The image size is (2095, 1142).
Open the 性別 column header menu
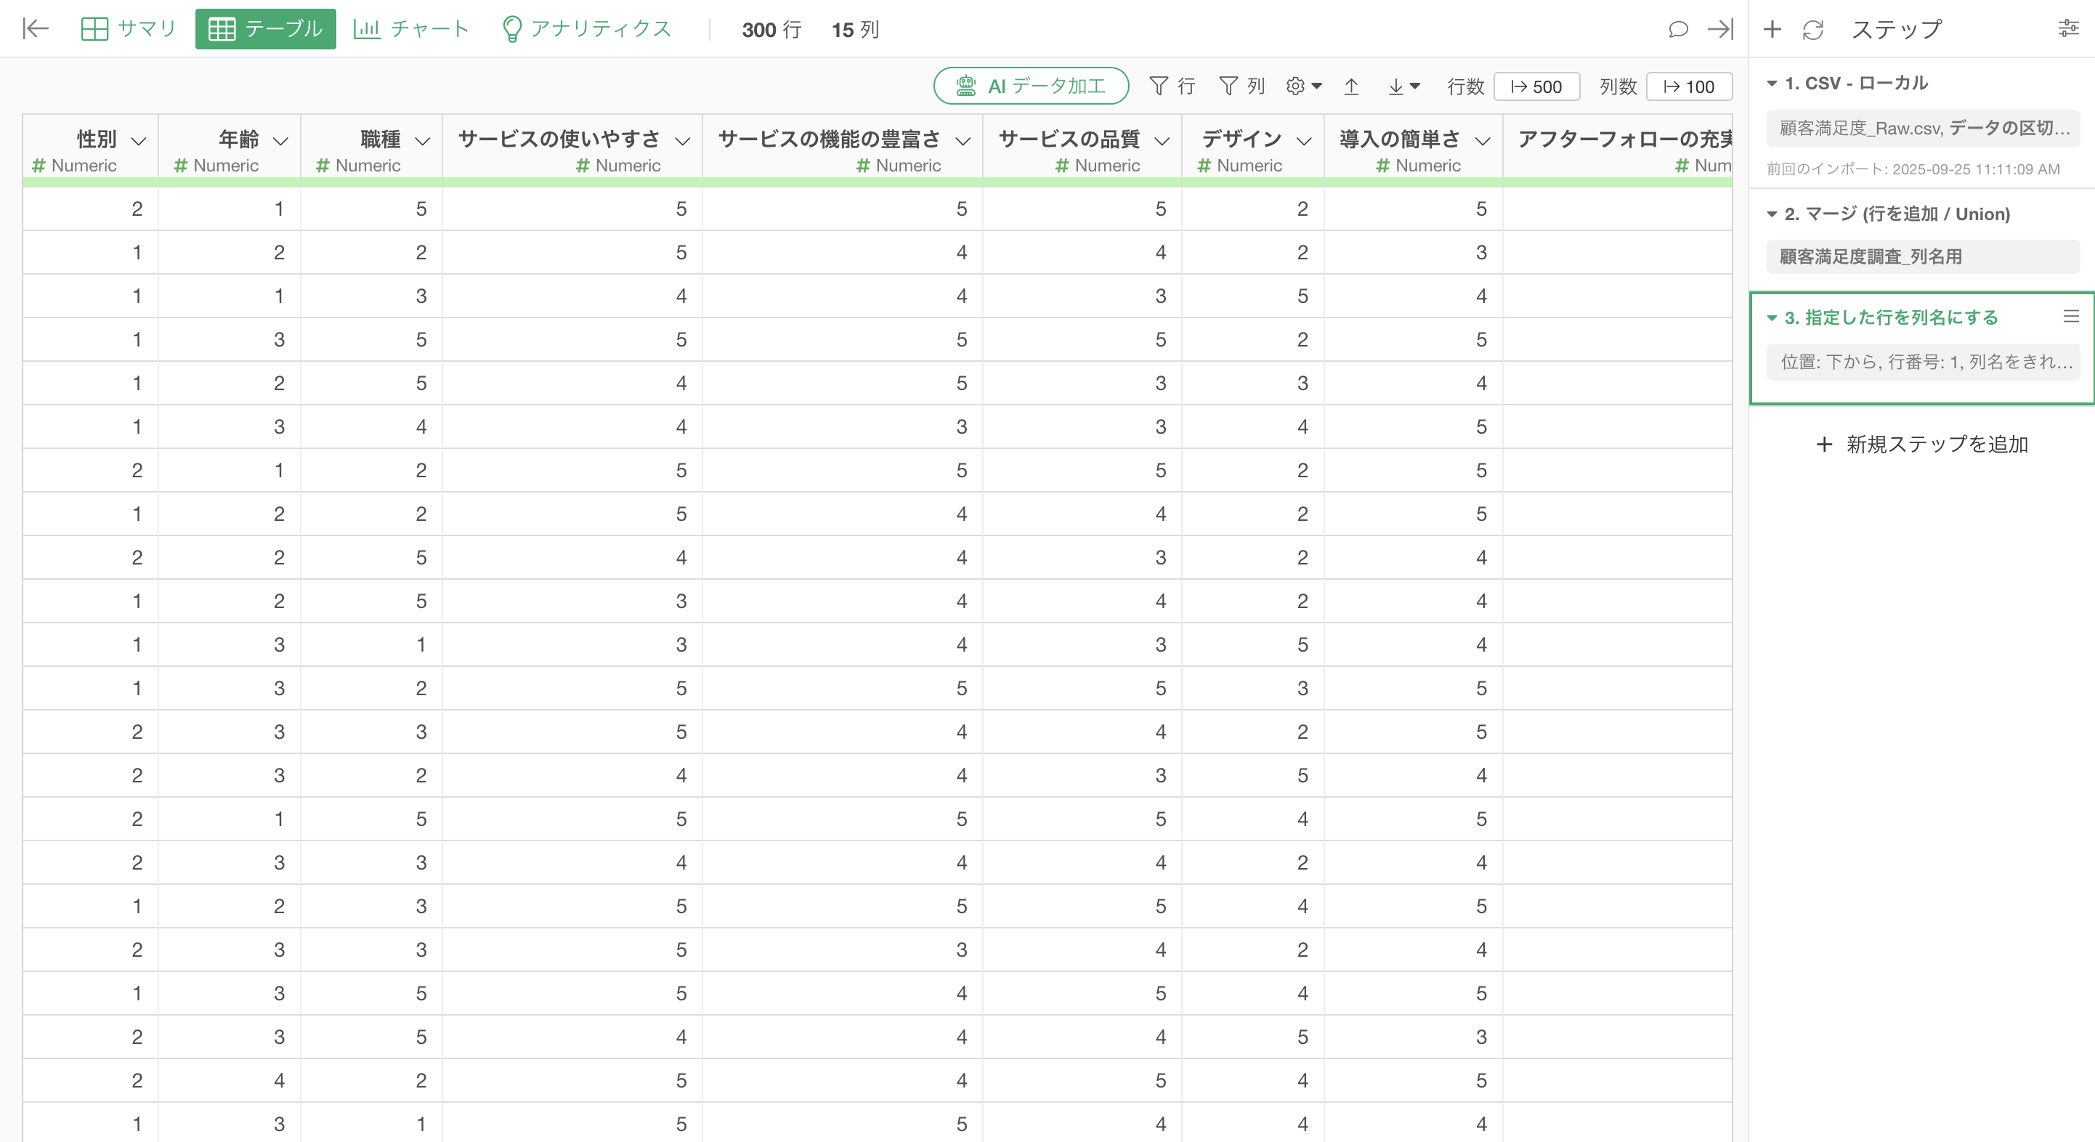pos(139,141)
